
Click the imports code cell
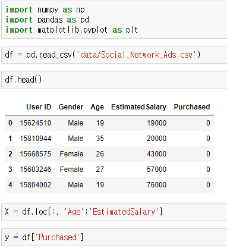point(114,20)
